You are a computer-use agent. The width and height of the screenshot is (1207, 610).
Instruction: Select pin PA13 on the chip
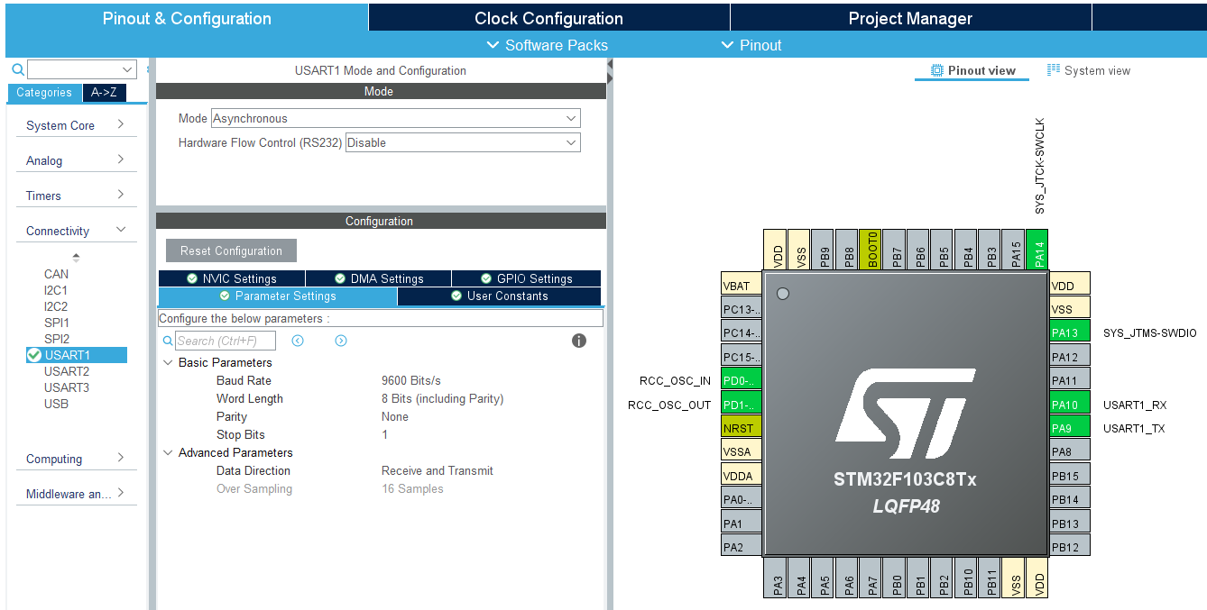(x=1070, y=332)
